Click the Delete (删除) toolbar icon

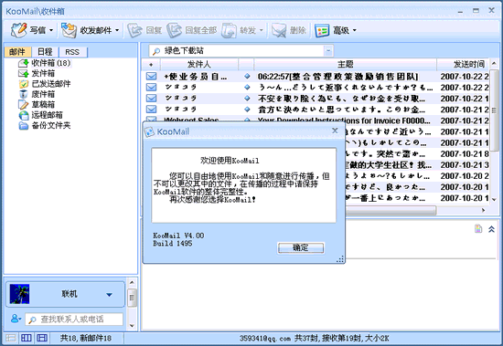279,30
